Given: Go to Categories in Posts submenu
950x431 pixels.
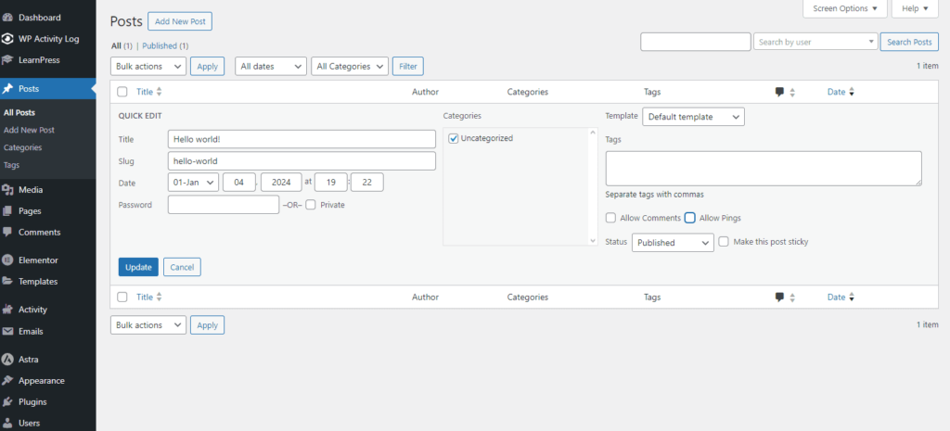Looking at the screenshot, I should point(22,147).
